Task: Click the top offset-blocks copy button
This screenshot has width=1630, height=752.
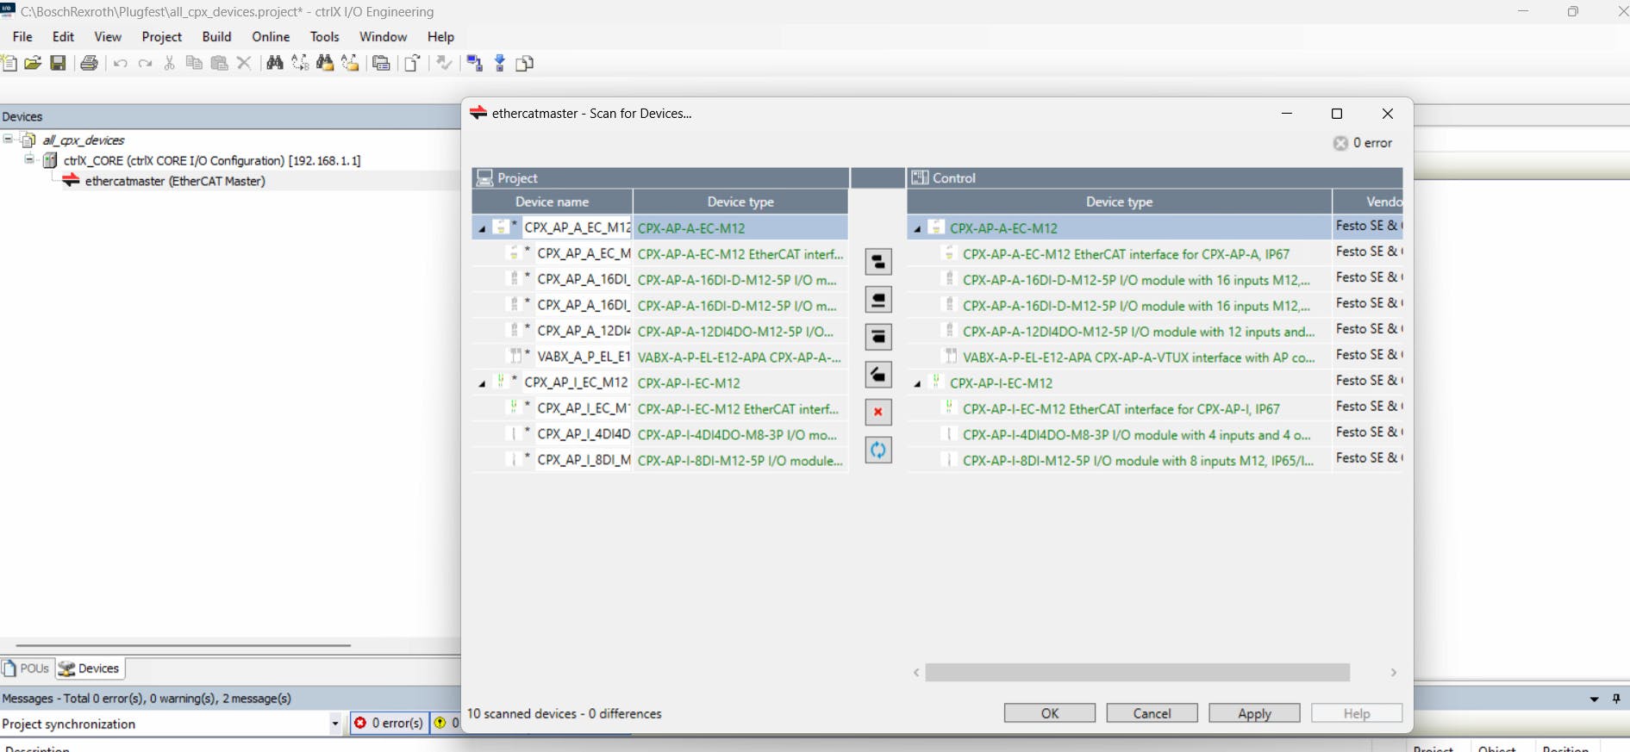Action: 878,262
